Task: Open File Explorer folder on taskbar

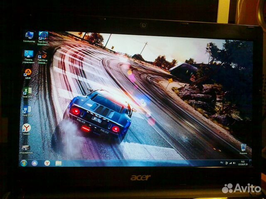Action: [59, 163]
